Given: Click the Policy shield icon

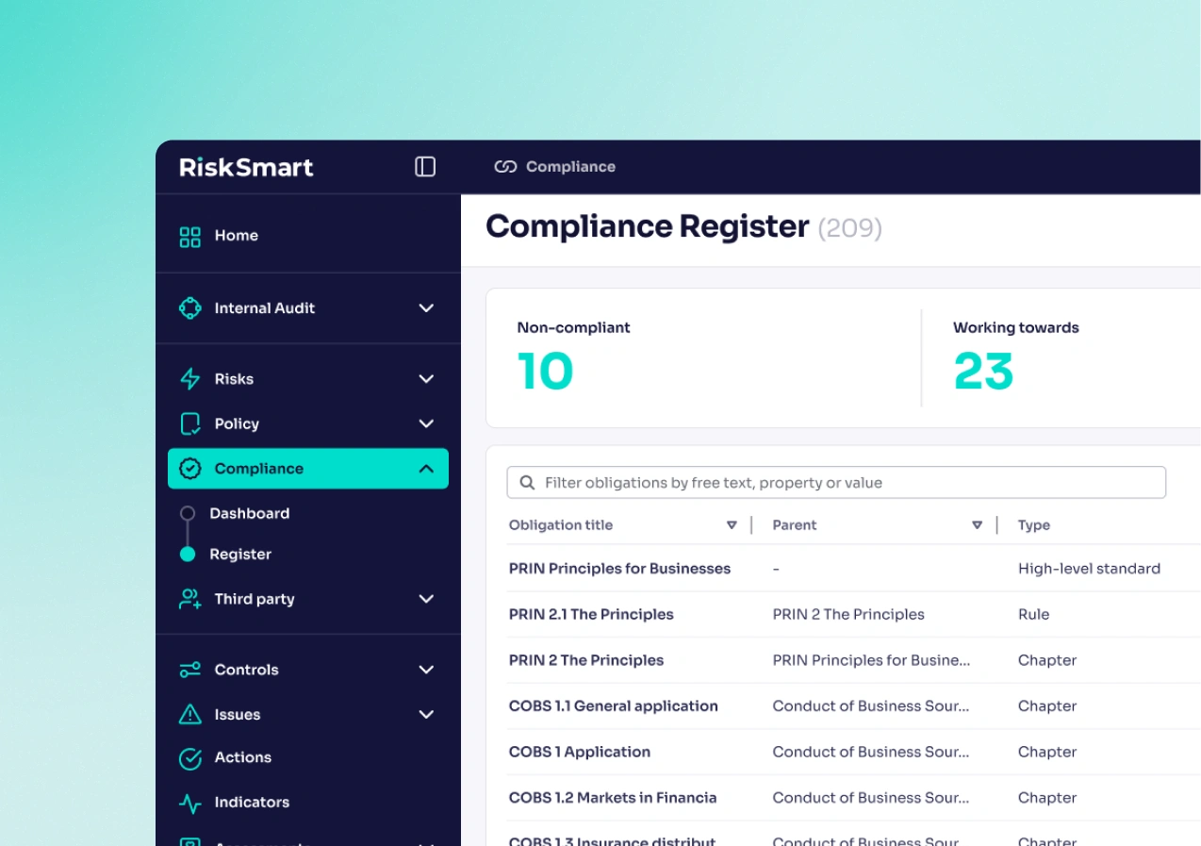Looking at the screenshot, I should pos(189,423).
